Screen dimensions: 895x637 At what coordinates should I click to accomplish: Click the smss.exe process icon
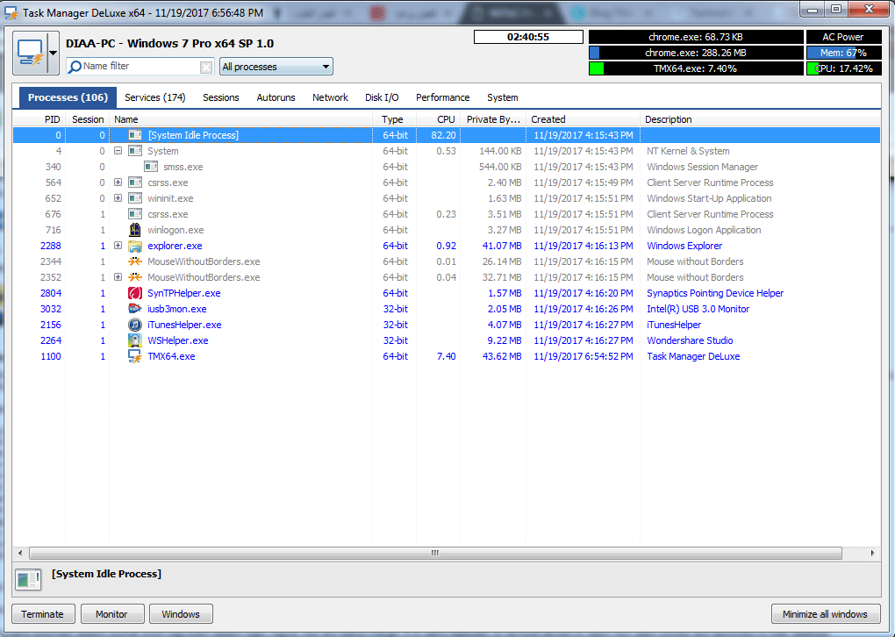(x=151, y=167)
